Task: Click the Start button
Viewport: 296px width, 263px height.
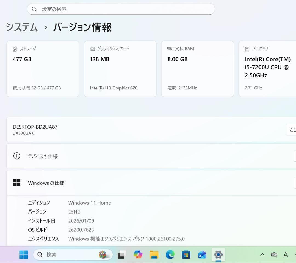Action: (x=24, y=255)
